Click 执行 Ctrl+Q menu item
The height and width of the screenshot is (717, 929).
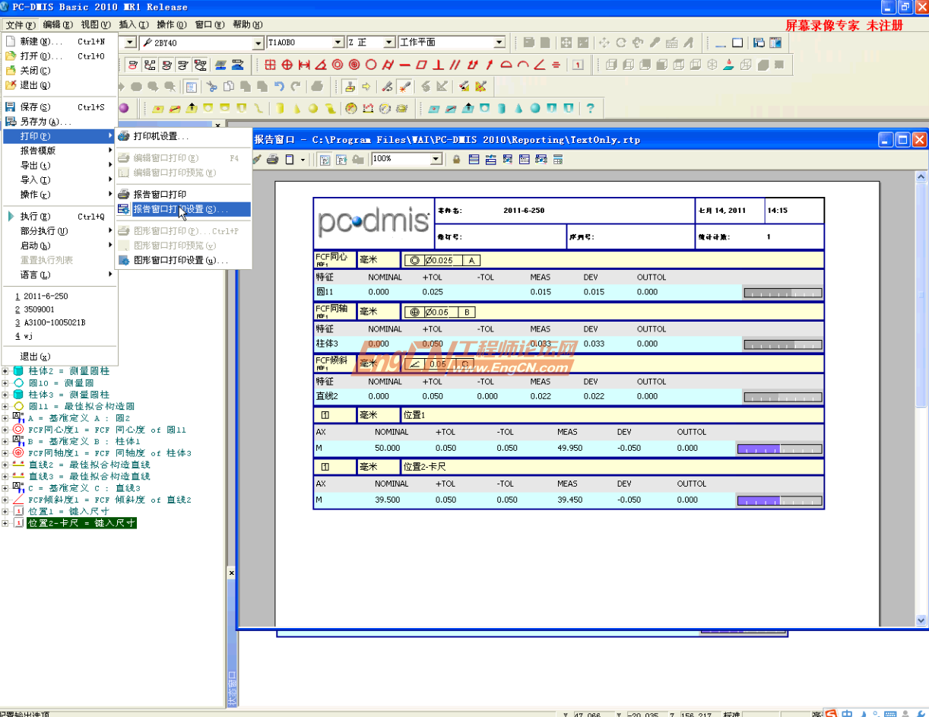coord(59,217)
